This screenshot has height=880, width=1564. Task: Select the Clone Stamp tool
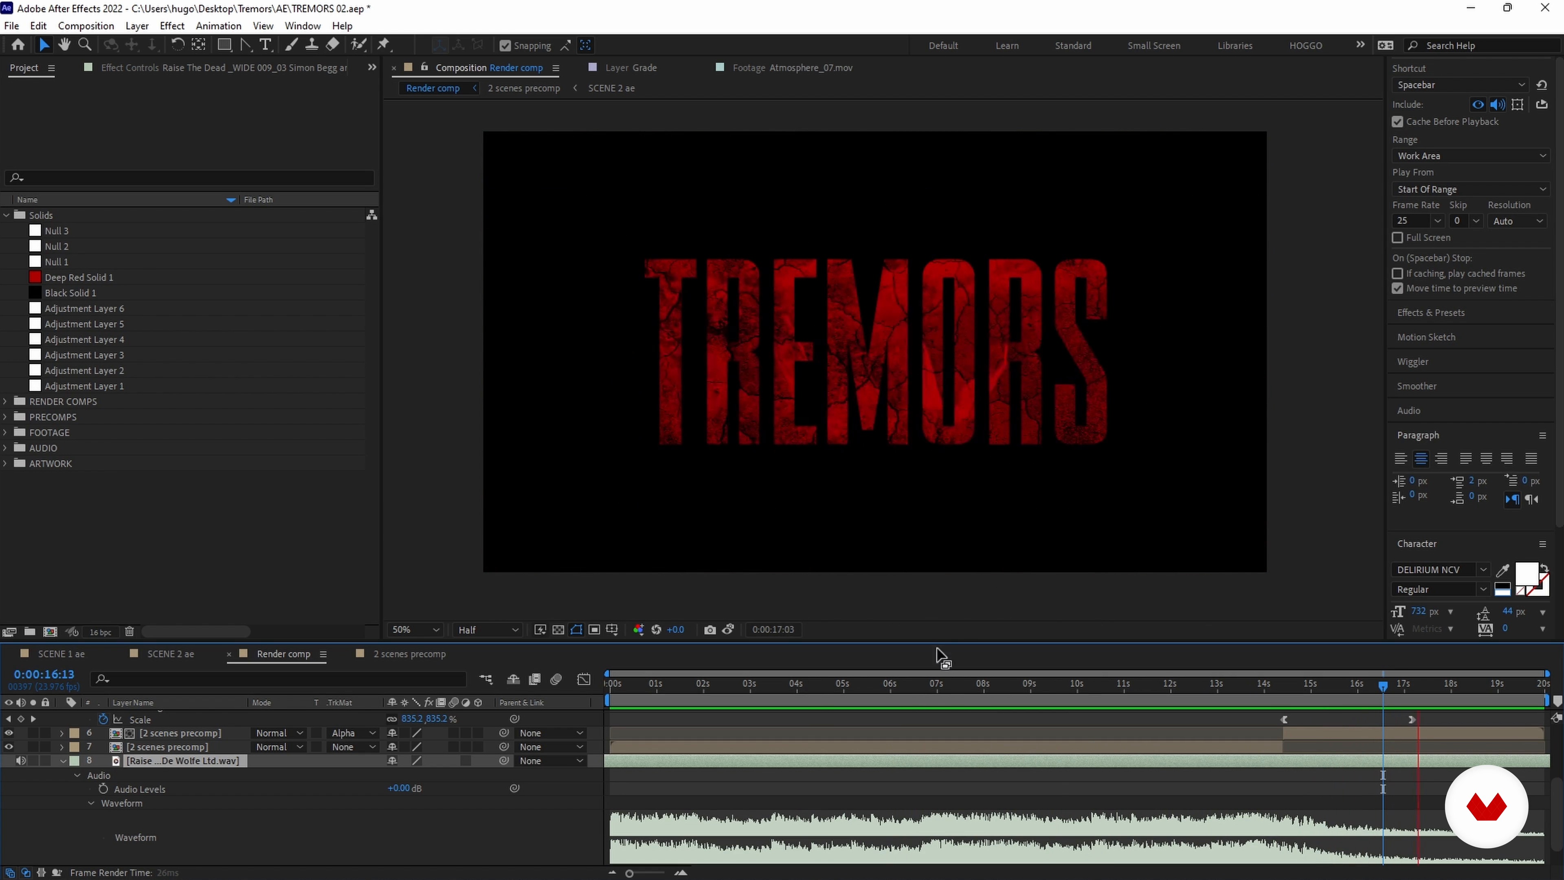coord(312,45)
